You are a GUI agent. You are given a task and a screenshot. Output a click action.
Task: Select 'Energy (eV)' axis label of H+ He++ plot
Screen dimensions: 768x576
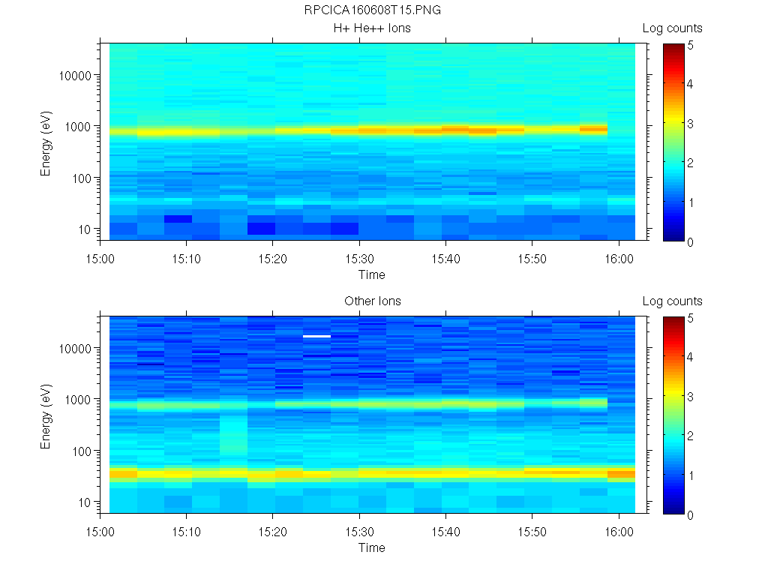point(46,143)
